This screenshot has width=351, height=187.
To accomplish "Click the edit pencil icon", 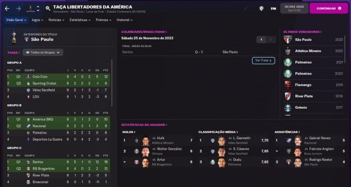I will [246, 8].
